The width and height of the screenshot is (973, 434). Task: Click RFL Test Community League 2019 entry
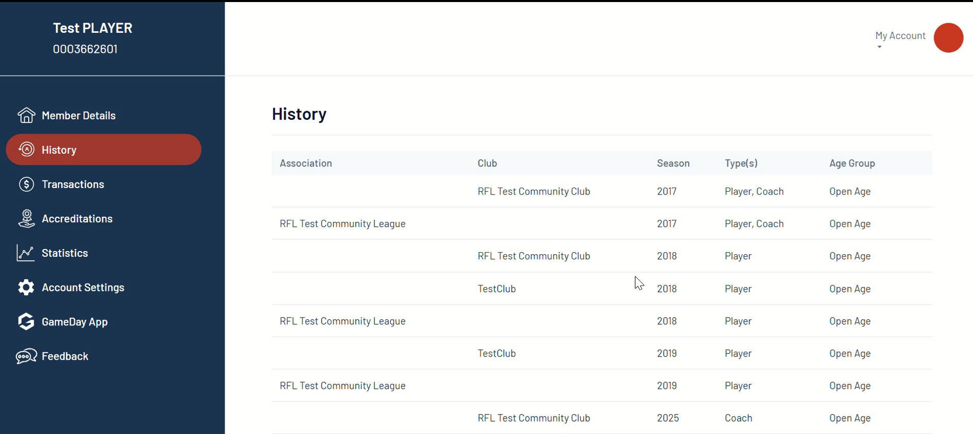tap(343, 385)
